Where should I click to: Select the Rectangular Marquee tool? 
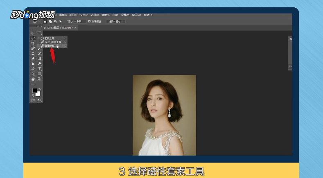(39, 33)
